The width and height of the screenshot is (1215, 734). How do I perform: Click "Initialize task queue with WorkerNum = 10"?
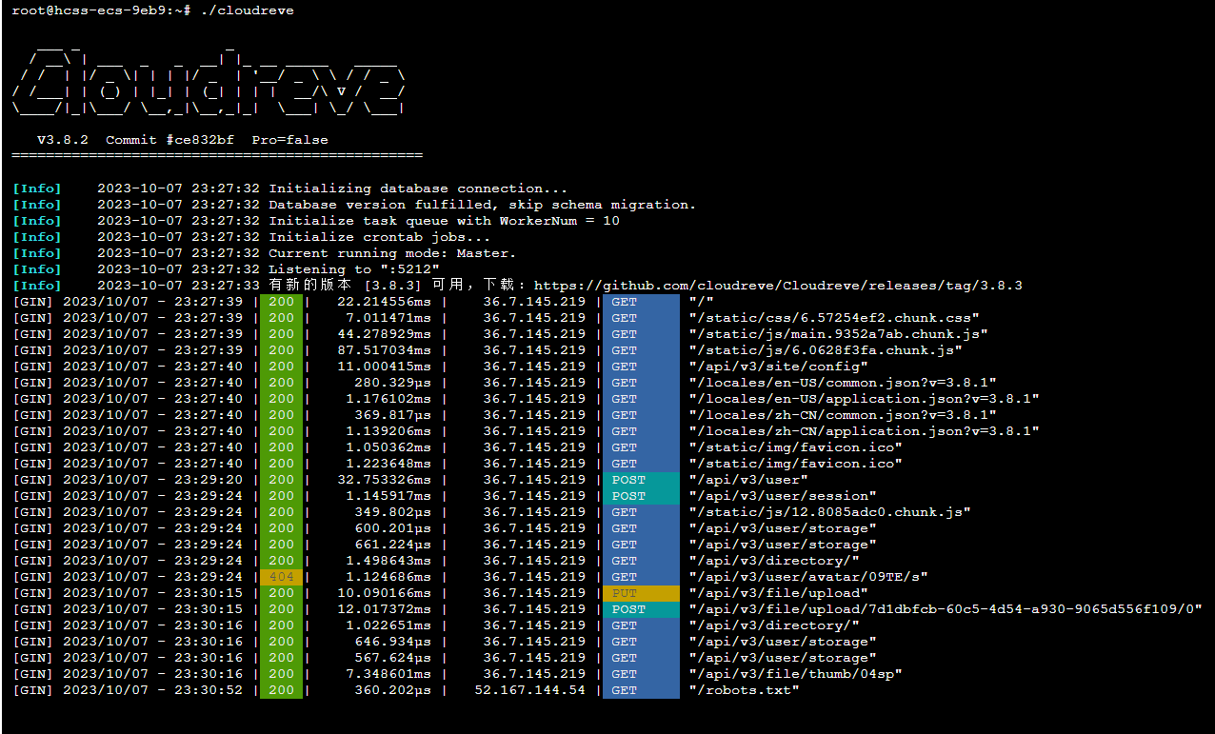444,221
